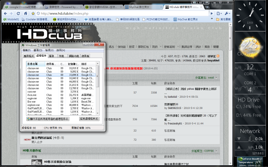
Task: Open the Coolaler bookmark
Action: coord(35,20)
